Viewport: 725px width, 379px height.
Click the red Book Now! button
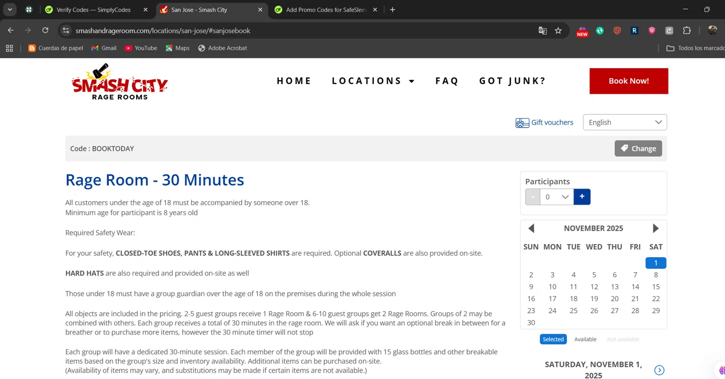(629, 81)
